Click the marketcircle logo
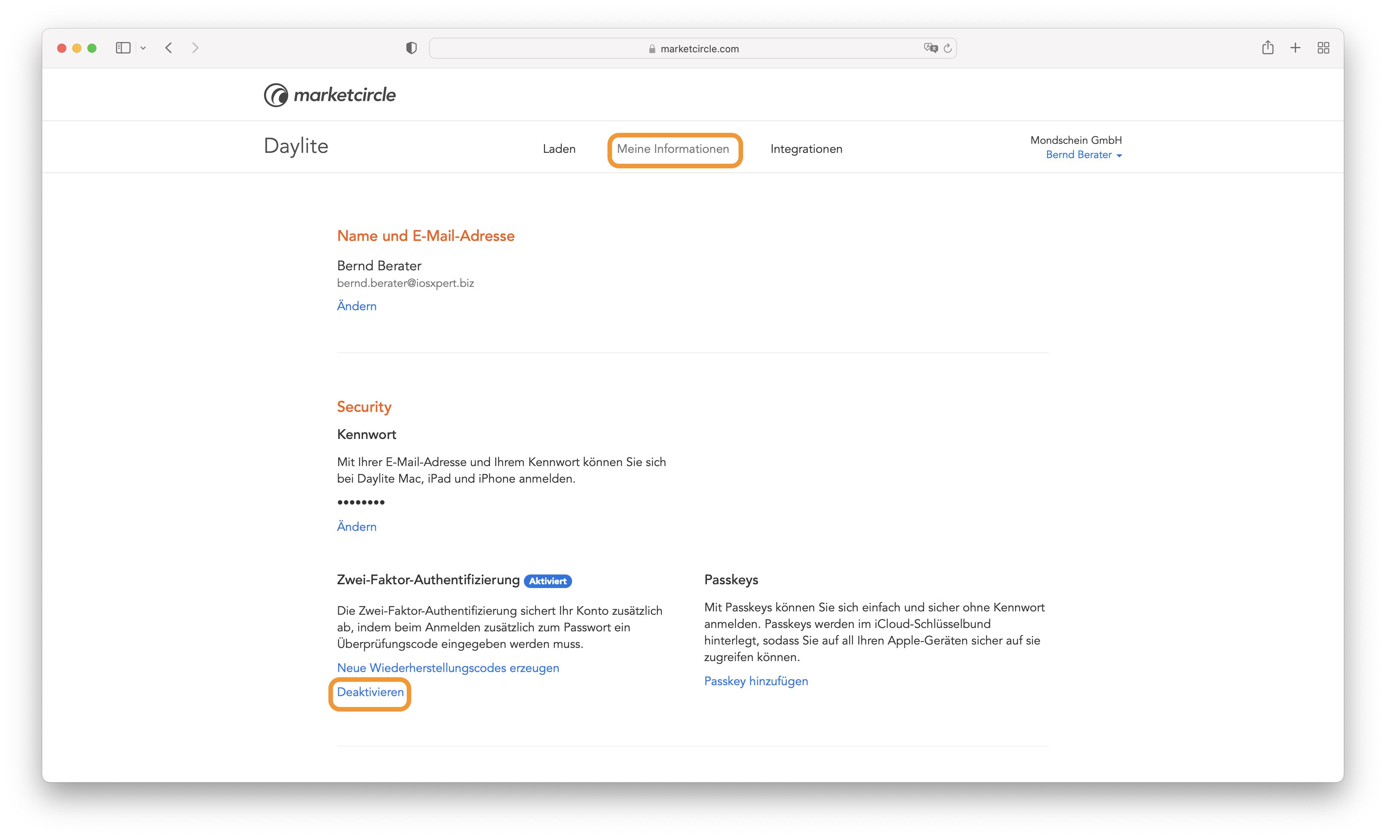This screenshot has height=838, width=1386. [x=330, y=94]
